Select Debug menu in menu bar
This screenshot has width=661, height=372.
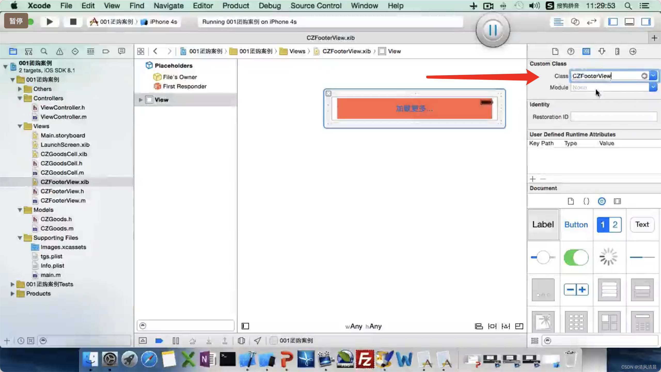270,5
